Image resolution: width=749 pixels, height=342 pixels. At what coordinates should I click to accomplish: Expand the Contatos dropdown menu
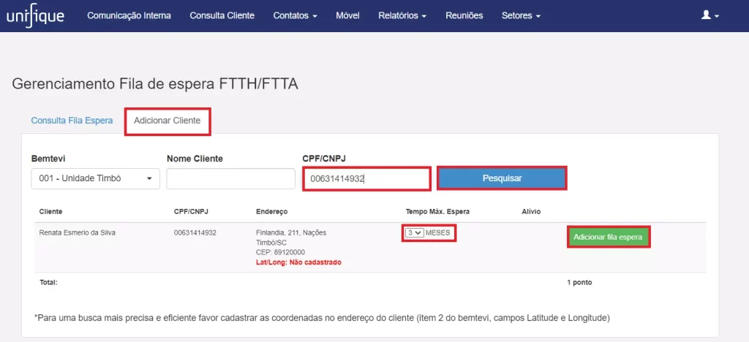296,16
